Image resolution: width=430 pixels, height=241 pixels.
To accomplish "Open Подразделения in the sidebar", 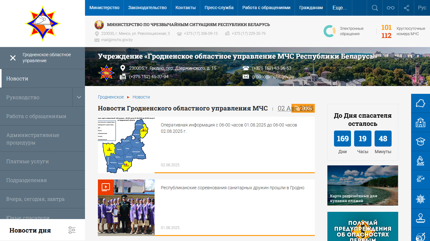I will pos(42,180).
